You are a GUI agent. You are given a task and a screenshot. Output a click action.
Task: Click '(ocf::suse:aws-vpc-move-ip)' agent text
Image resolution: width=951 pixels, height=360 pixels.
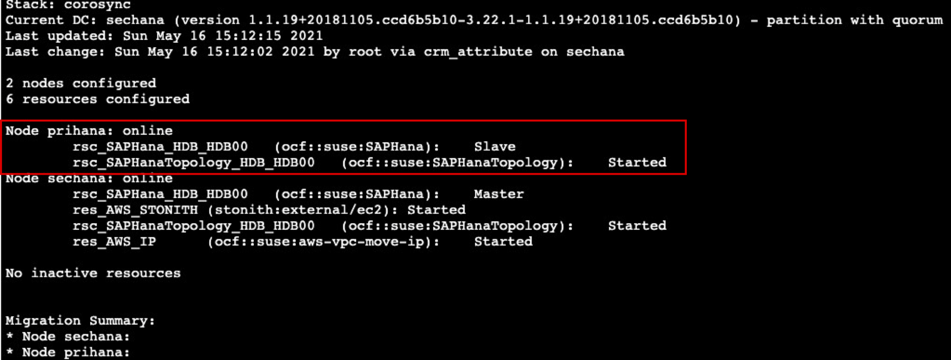pyautogui.click(x=323, y=242)
